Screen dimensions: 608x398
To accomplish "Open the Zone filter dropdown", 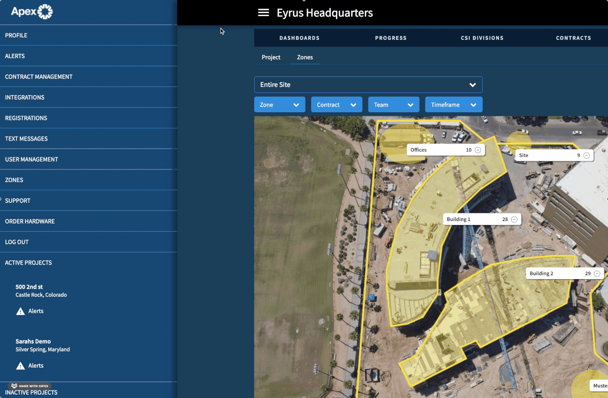I will [279, 104].
